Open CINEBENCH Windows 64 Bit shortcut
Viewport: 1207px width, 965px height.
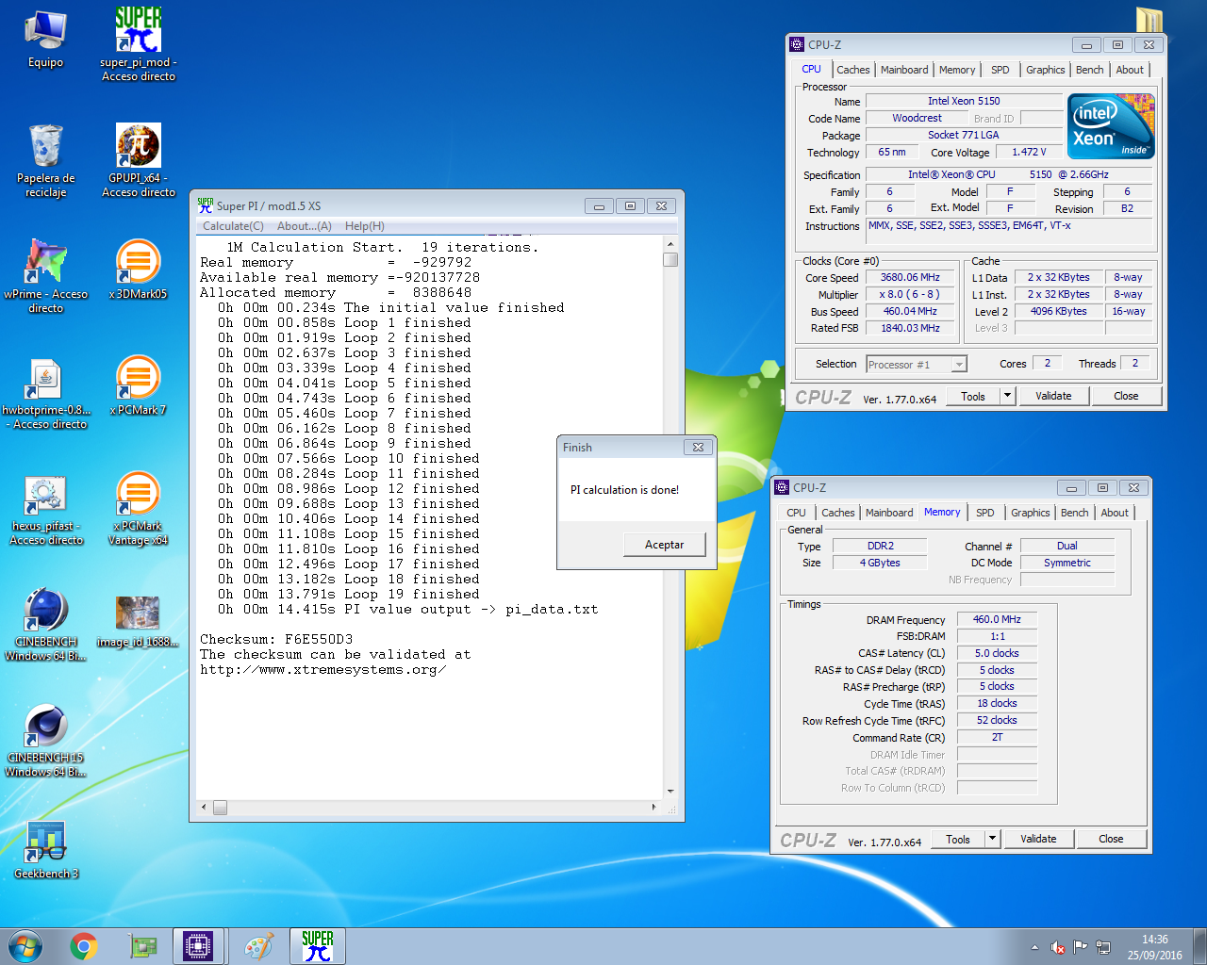[x=45, y=625]
